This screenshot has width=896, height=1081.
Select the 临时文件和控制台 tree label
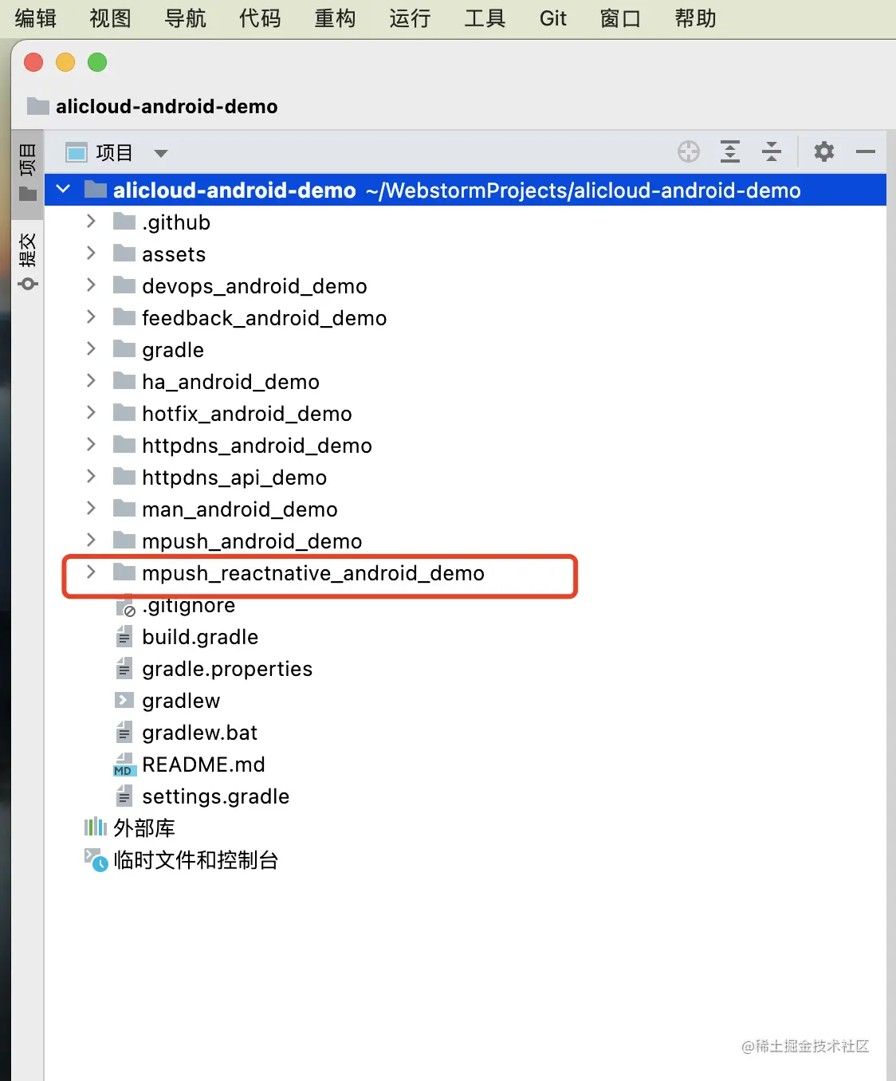click(x=196, y=860)
